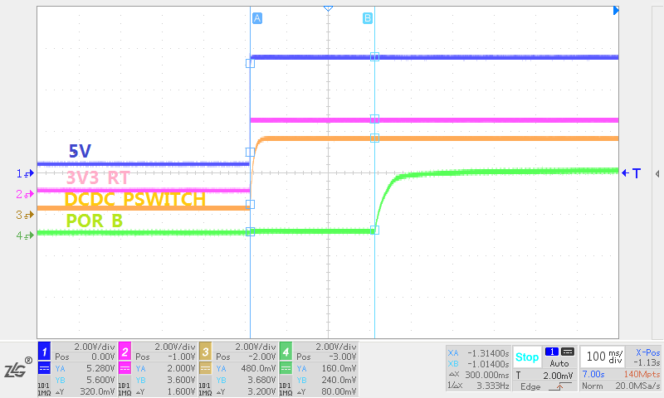The image size is (664, 398).
Task: Click the rising edge trigger slope icon
Action: tap(559, 386)
